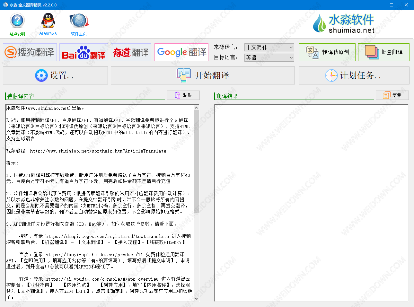Select the 搜狗翻译 engine button

30,52
